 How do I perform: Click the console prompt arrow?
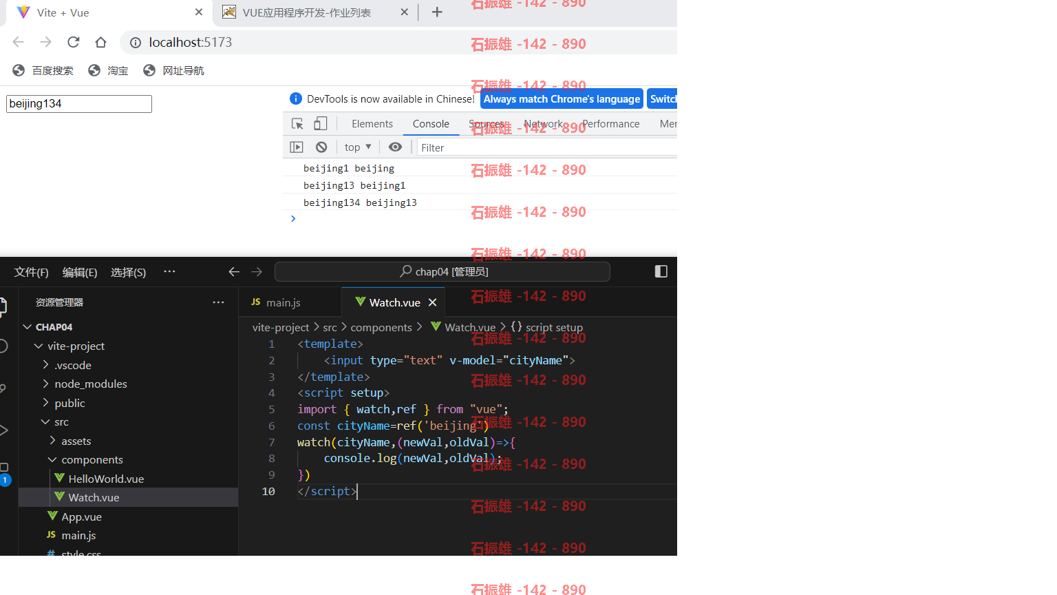pos(293,218)
